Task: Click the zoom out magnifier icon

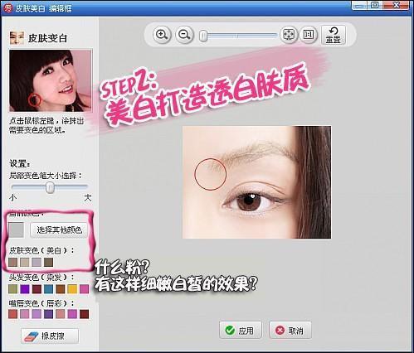Action: [184, 35]
